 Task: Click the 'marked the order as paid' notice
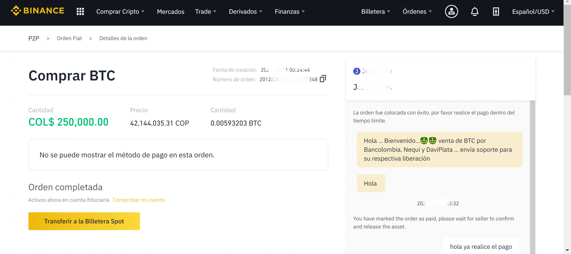tap(434, 223)
